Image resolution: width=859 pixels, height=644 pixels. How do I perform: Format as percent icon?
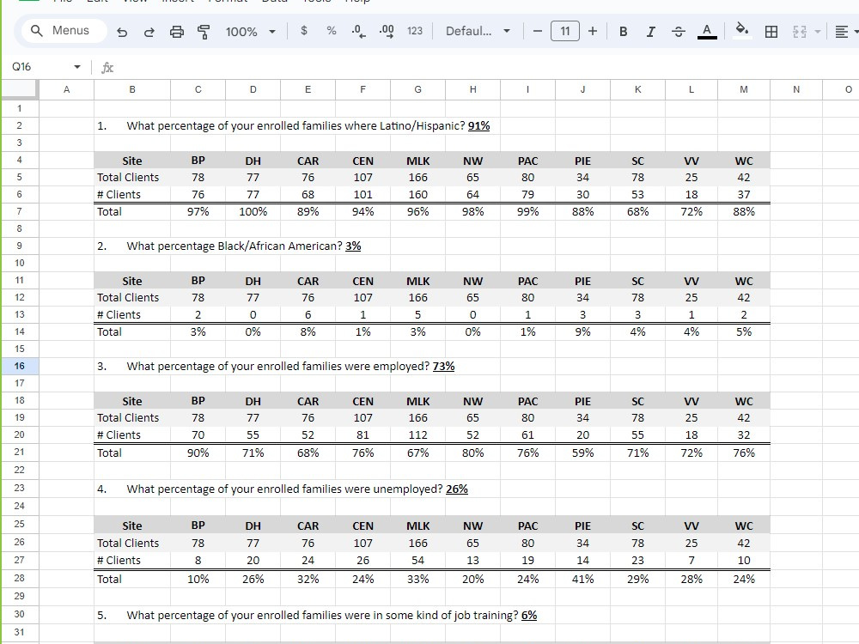click(x=332, y=31)
